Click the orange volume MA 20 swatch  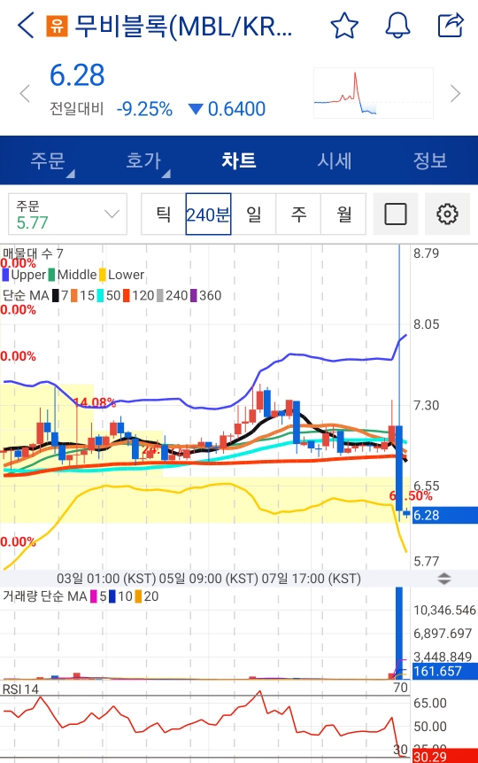coord(139,596)
